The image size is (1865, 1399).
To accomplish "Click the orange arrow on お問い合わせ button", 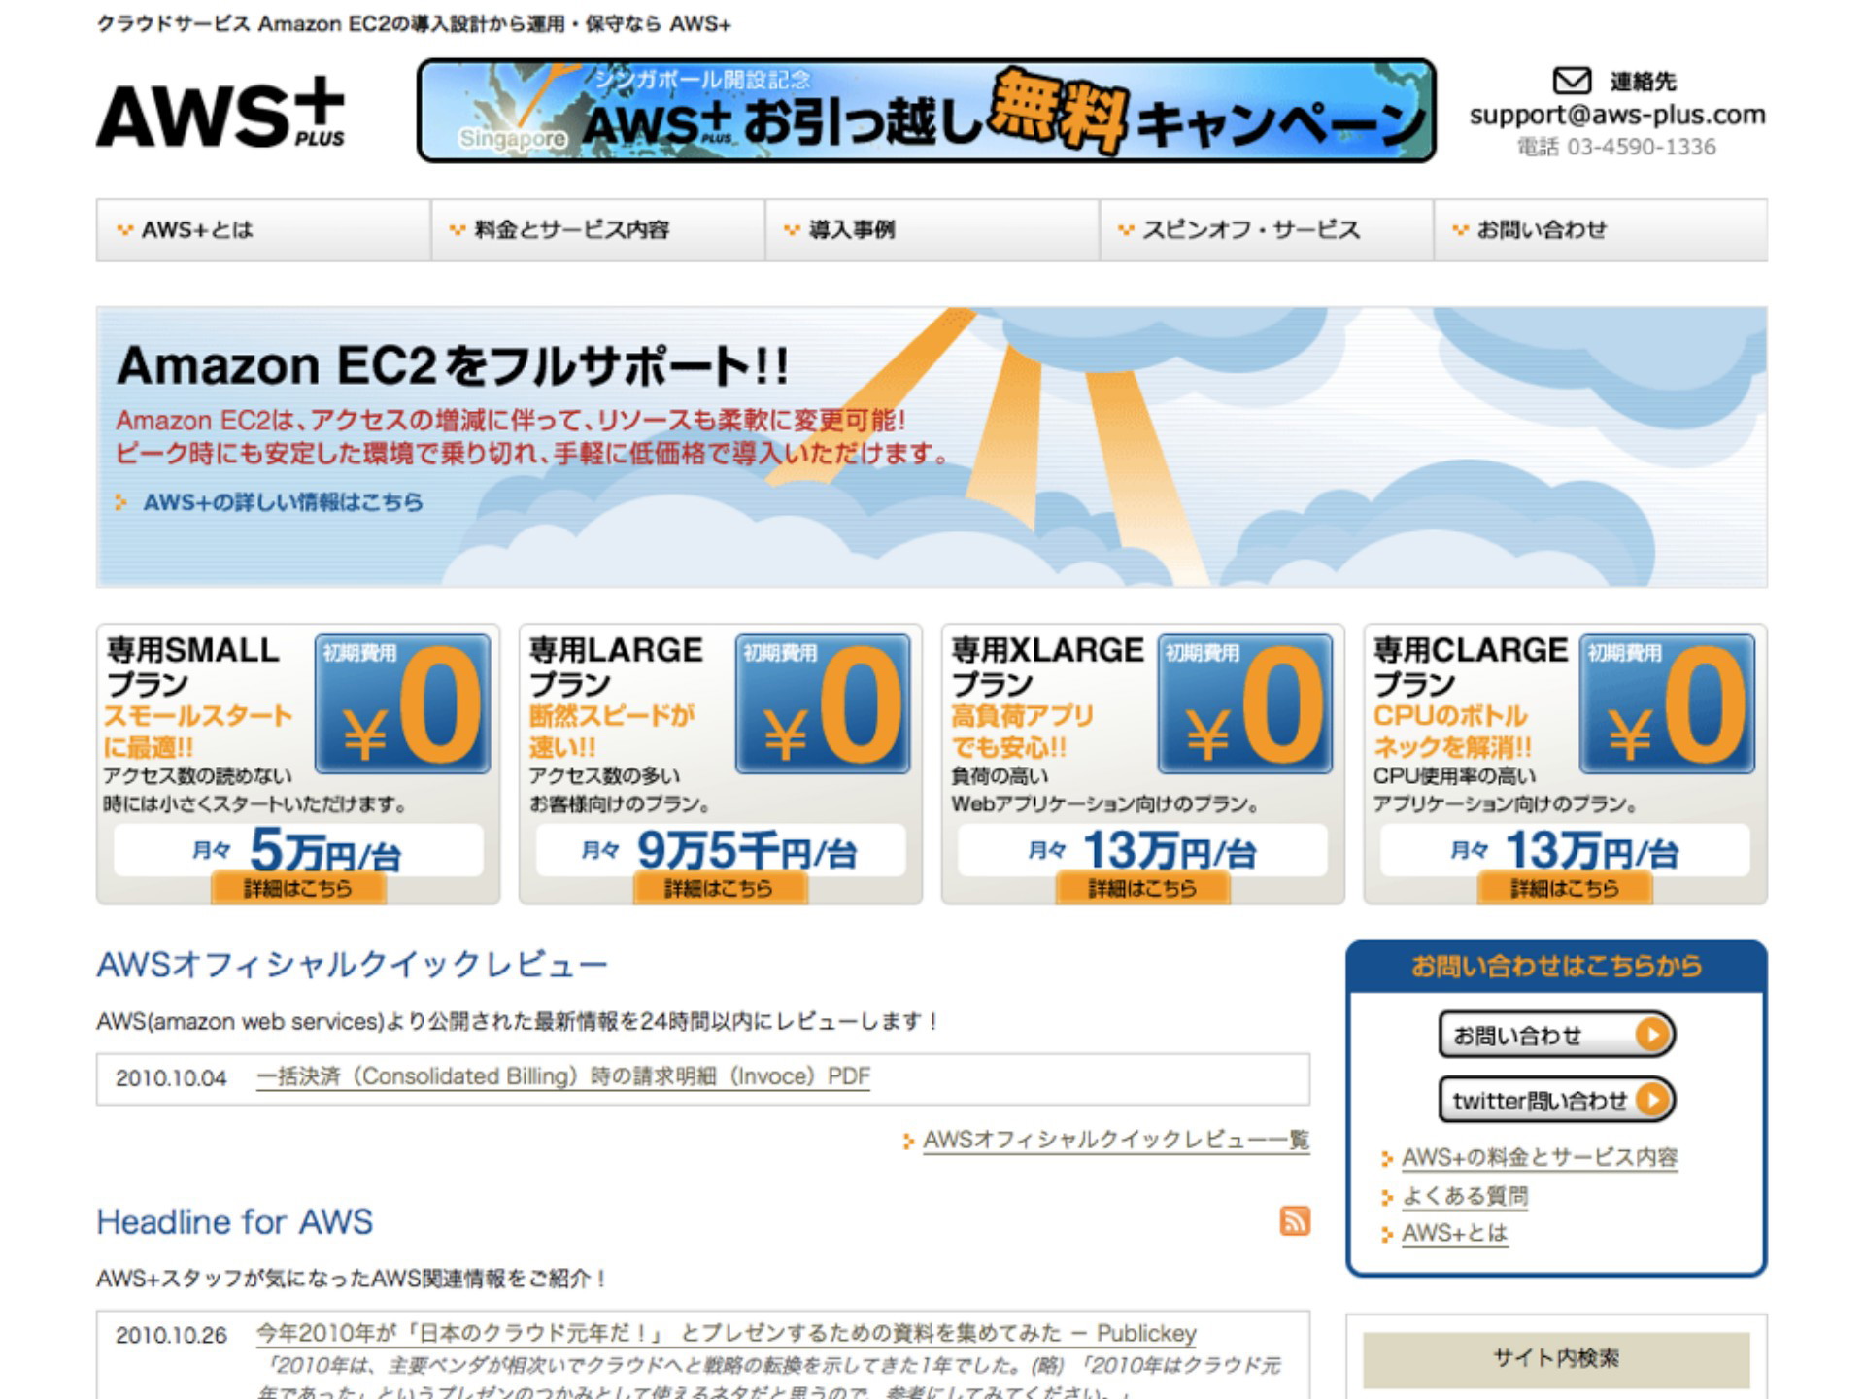I will pos(1651,1034).
